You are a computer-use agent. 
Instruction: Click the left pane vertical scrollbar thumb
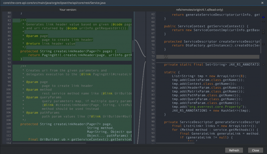point(133,46)
